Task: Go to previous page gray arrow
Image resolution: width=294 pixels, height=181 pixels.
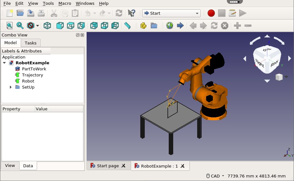Action: (193, 26)
